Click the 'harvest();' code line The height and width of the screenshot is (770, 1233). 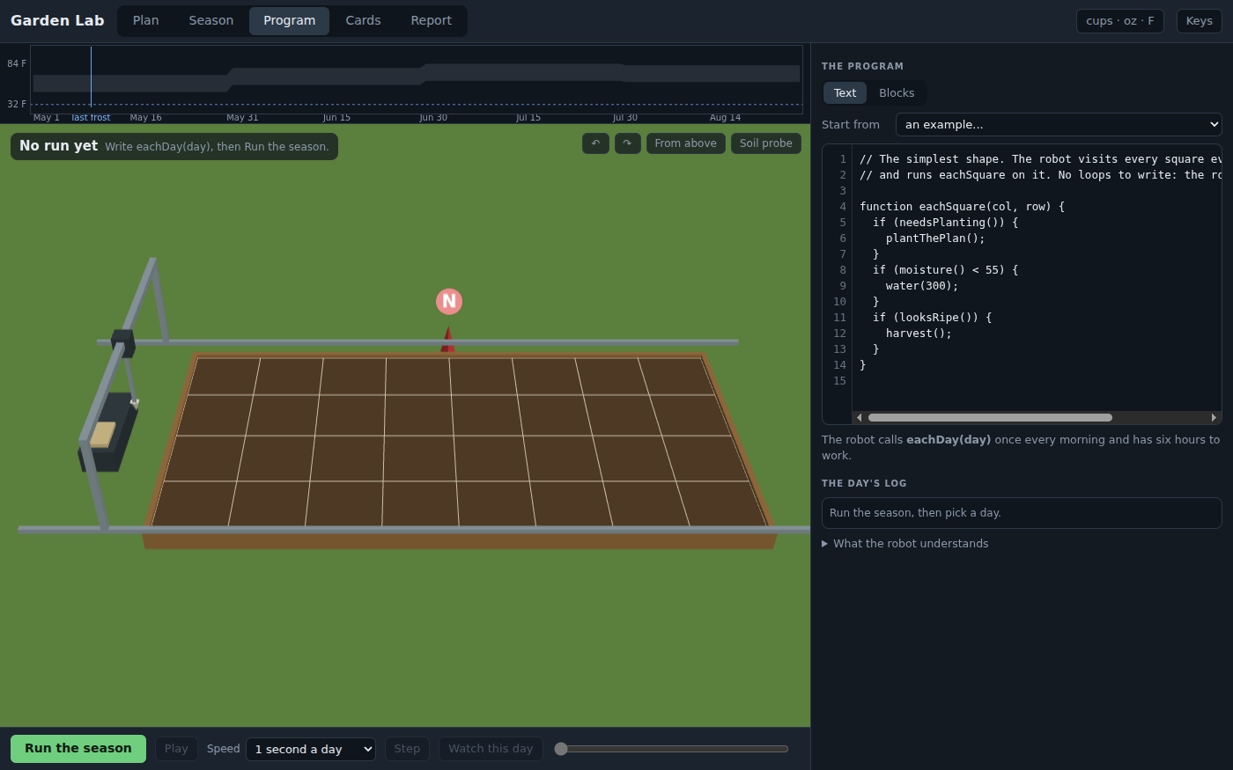919,334
